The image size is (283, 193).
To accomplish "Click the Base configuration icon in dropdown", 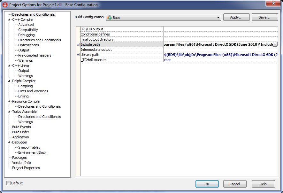I will coord(109,18).
